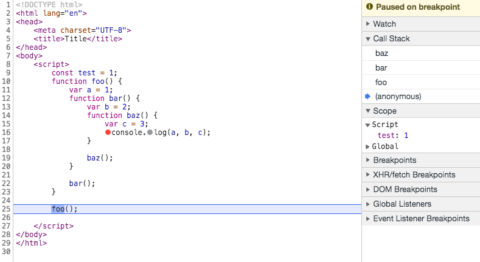Expand the Global scope group
This screenshot has height=262, width=480.
[x=367, y=147]
